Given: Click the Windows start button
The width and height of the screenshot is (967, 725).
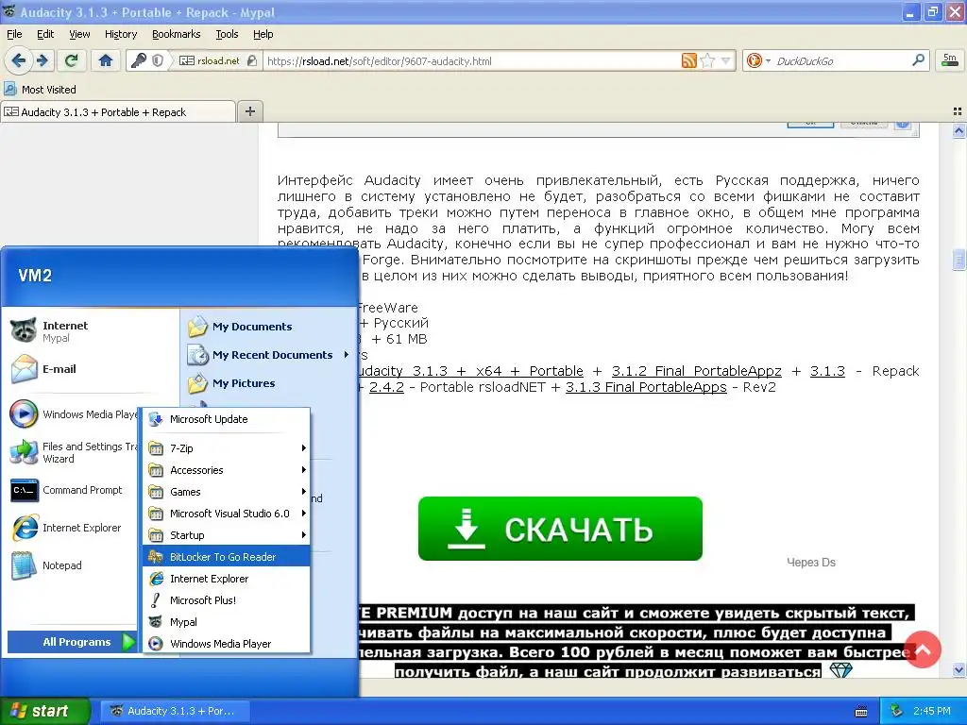Looking at the screenshot, I should point(45,711).
